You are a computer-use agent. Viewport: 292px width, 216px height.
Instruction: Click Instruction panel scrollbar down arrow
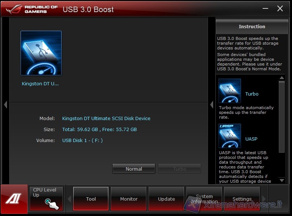281,180
